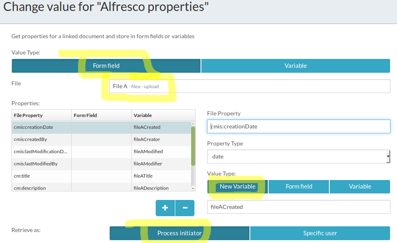Select top-level Form field value type

[106, 66]
